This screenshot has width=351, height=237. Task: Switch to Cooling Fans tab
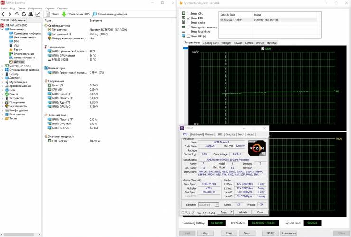click(211, 43)
